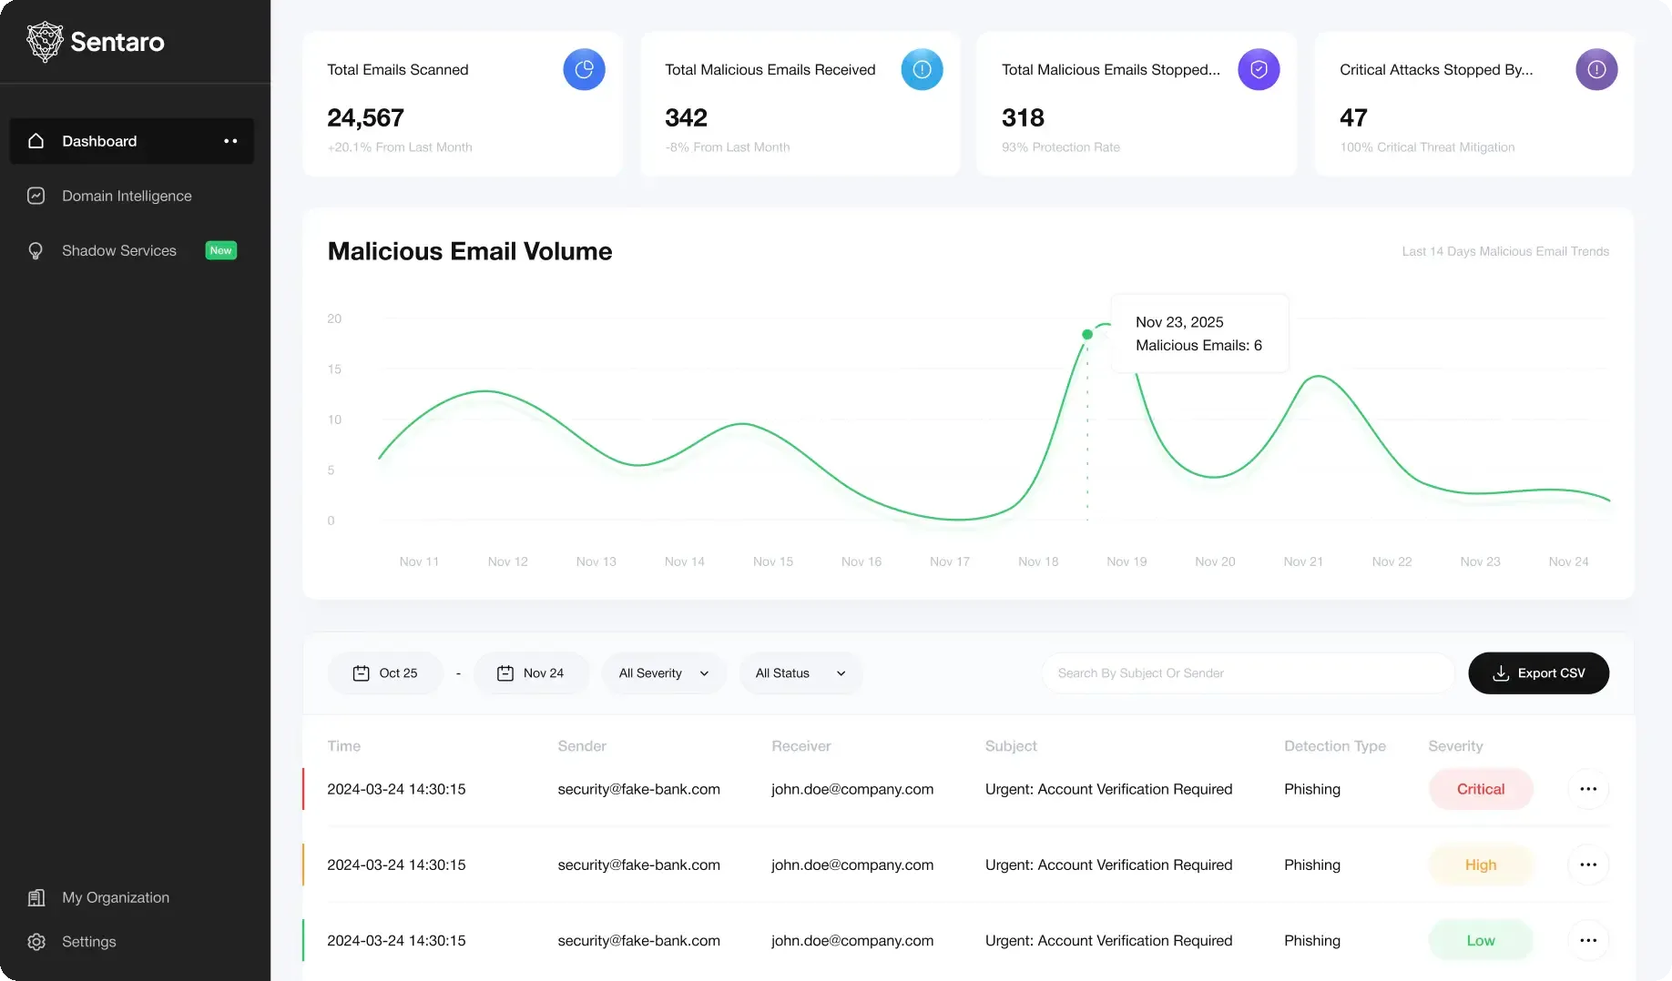1672x981 pixels.
Task: Expand the All Severity dropdown
Action: (664, 673)
